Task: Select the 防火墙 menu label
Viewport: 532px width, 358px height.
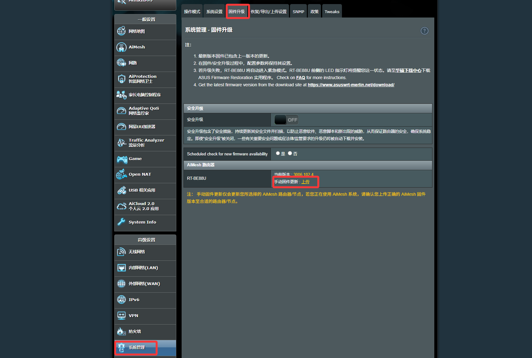Action: tap(135, 331)
